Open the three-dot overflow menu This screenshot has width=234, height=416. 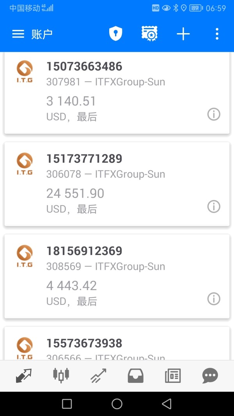pyautogui.click(x=217, y=34)
